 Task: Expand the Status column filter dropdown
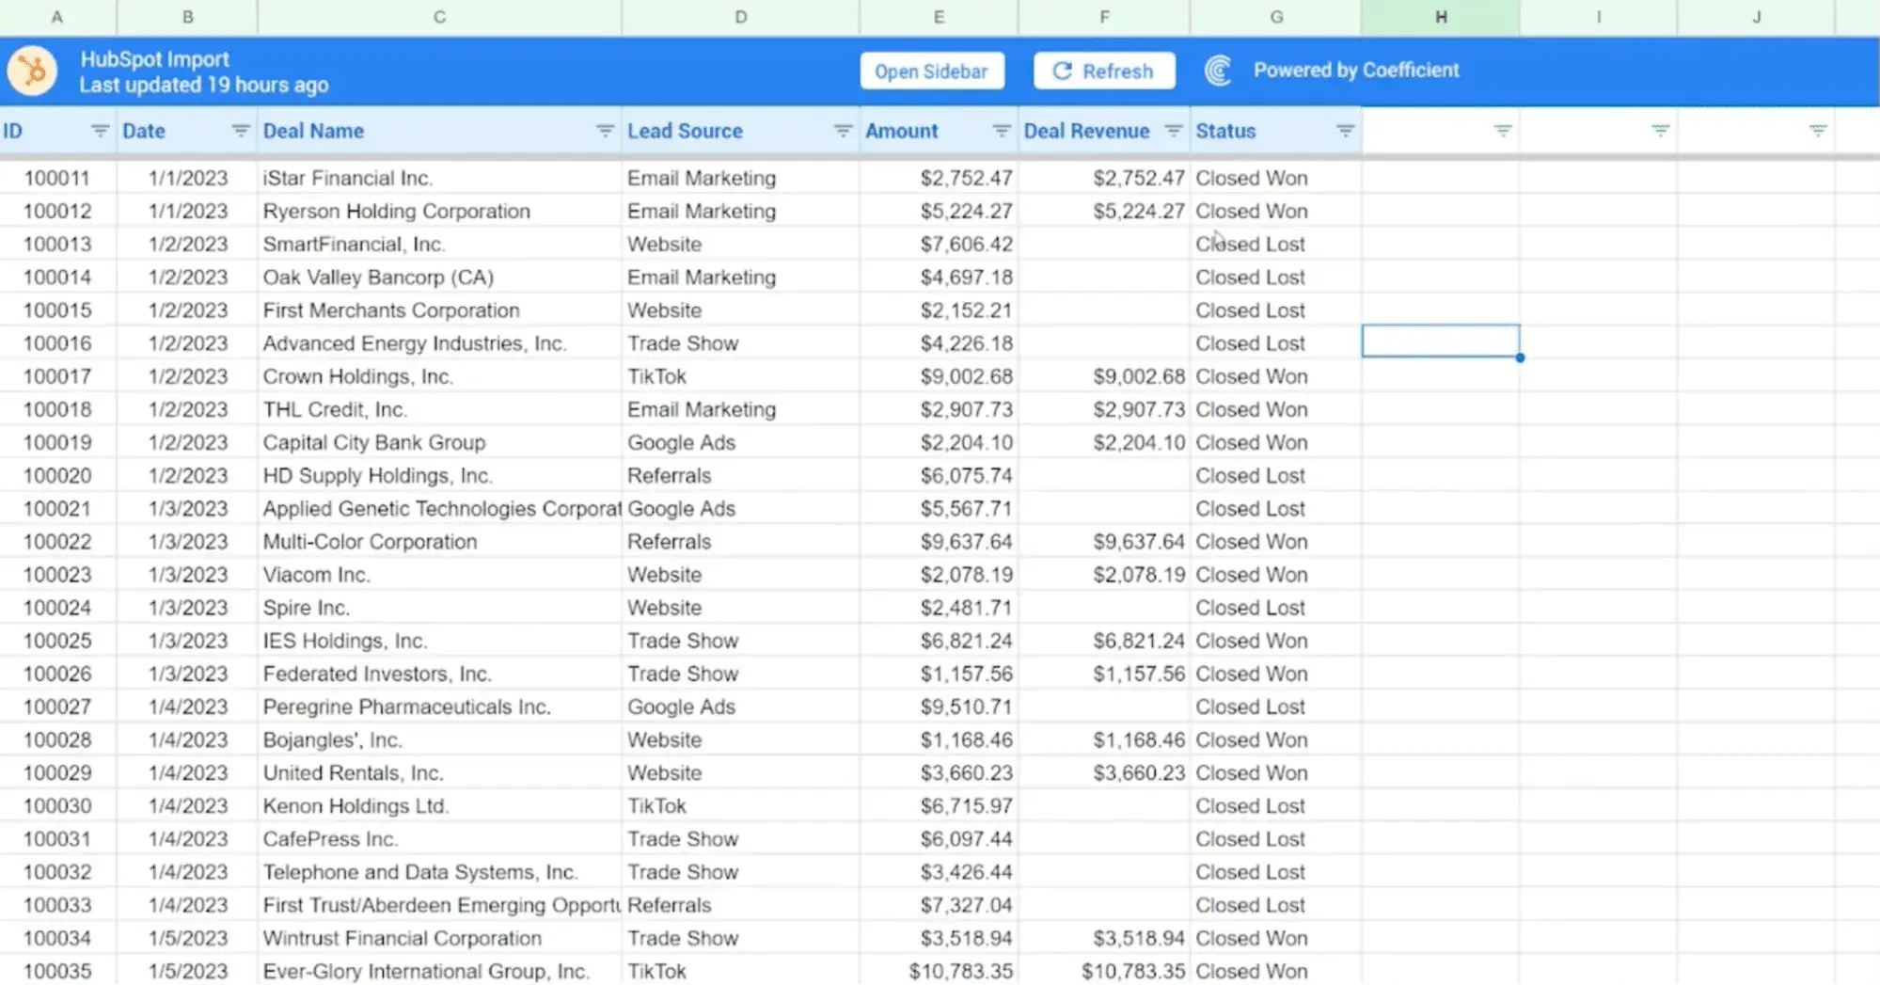point(1345,132)
